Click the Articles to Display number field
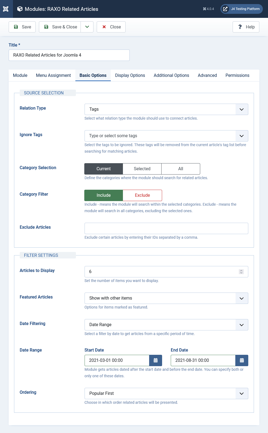 click(166, 272)
